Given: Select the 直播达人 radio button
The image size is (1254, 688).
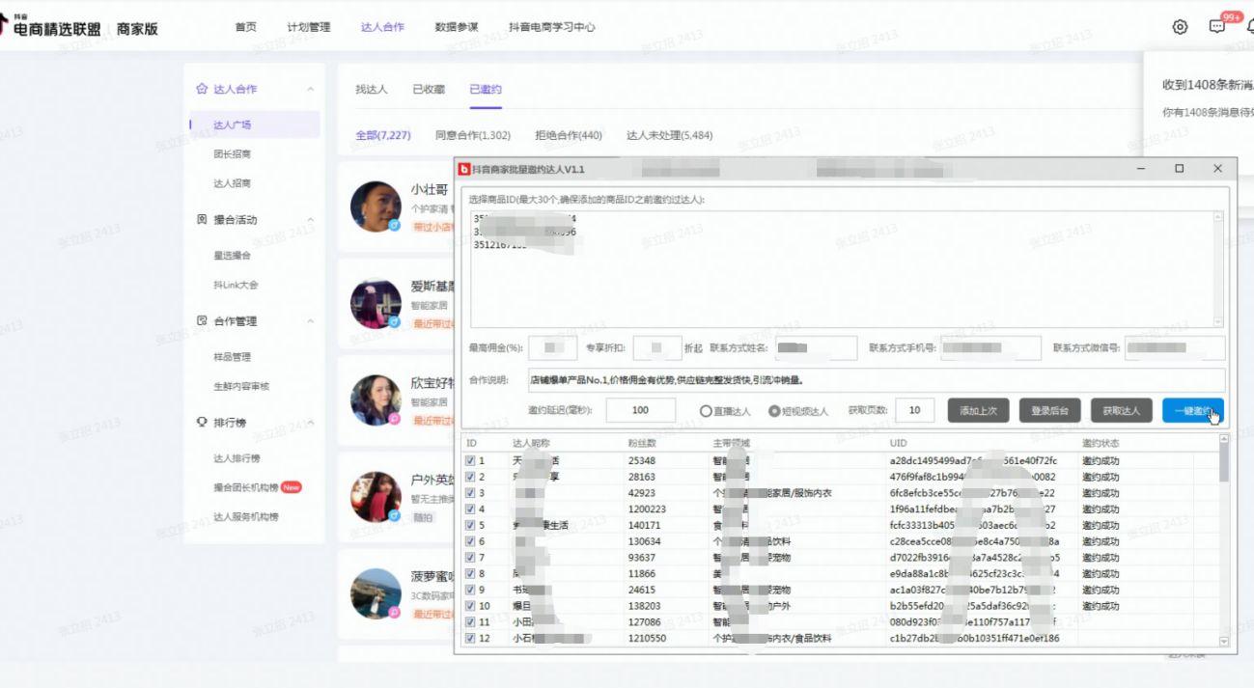Looking at the screenshot, I should tap(706, 411).
